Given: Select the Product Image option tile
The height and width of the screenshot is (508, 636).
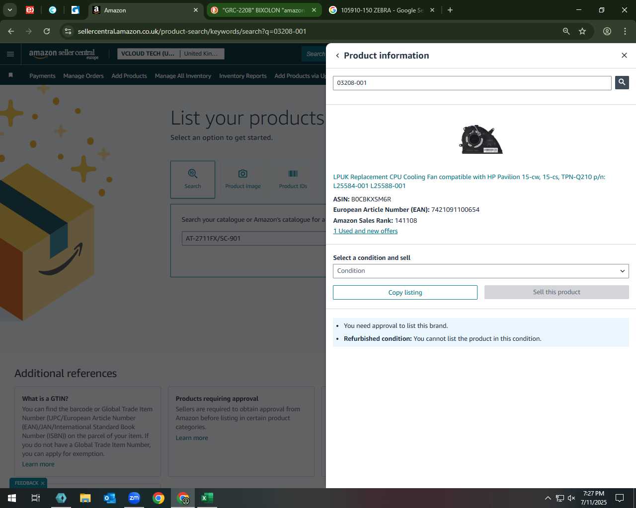Looking at the screenshot, I should (243, 179).
